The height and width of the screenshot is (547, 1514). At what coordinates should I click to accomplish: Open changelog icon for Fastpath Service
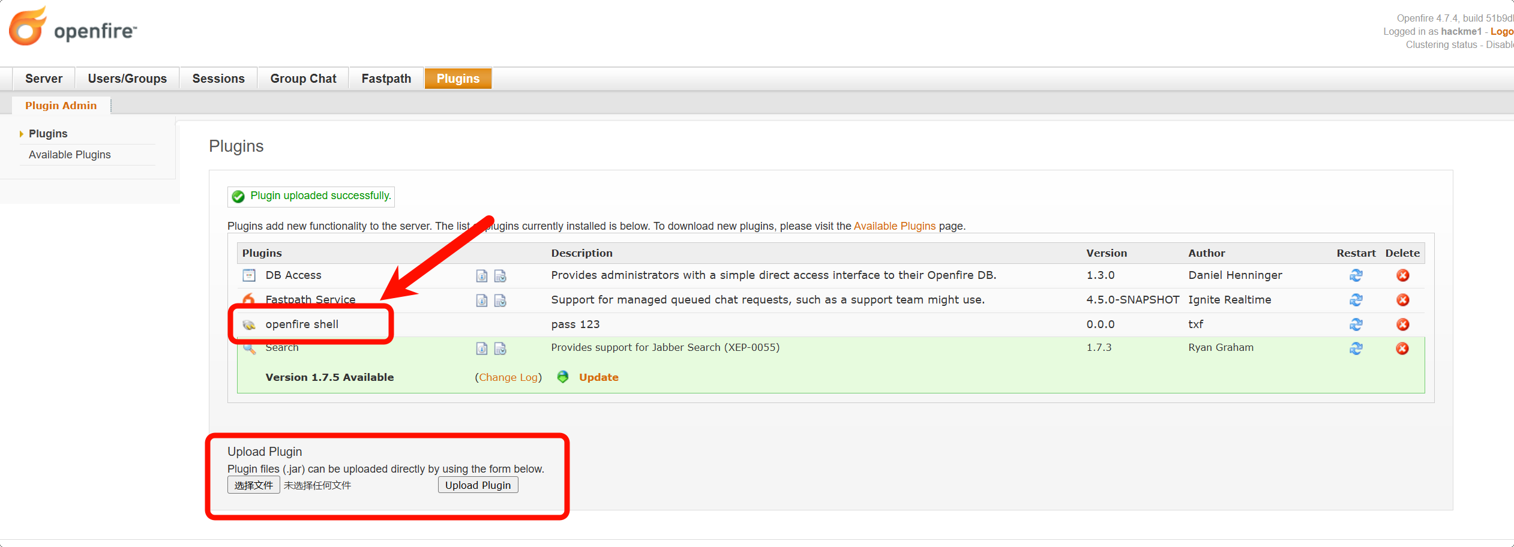tap(500, 300)
